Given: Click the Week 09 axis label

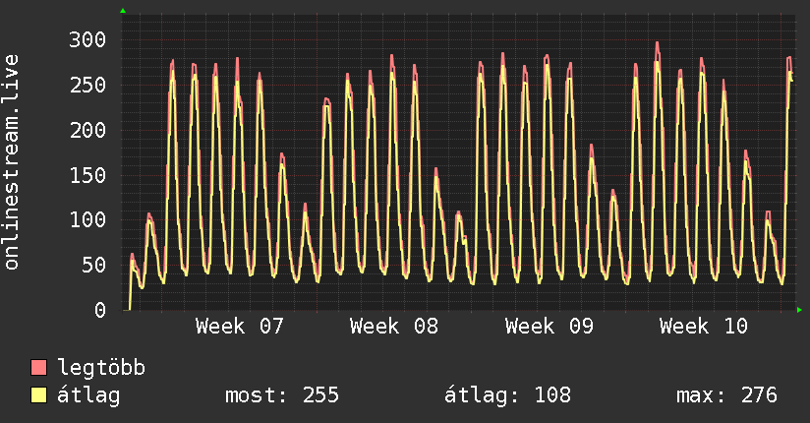Looking at the screenshot, I should (x=550, y=327).
